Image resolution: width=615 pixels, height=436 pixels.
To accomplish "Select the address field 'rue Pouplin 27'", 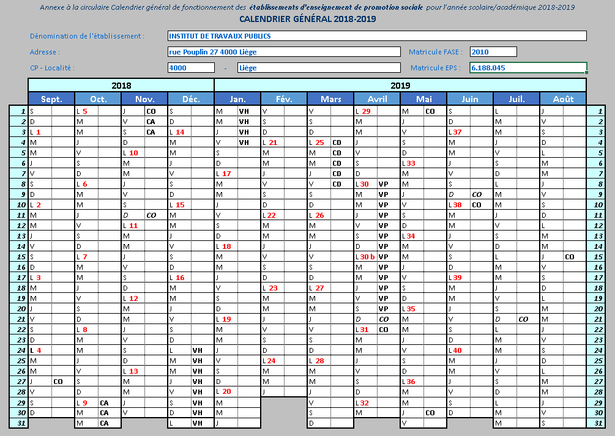I will coord(284,52).
